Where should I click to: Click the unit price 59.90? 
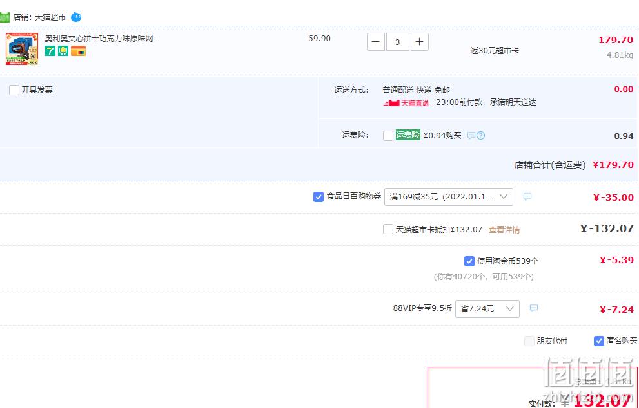320,38
